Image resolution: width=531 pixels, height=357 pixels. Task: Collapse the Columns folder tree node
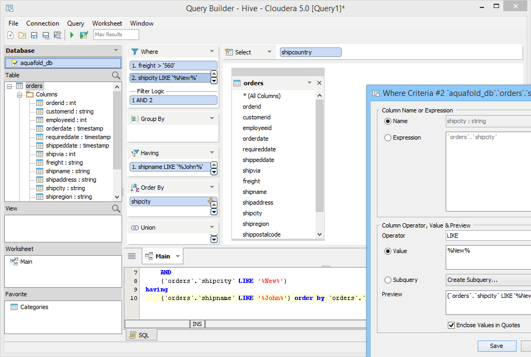click(19, 95)
